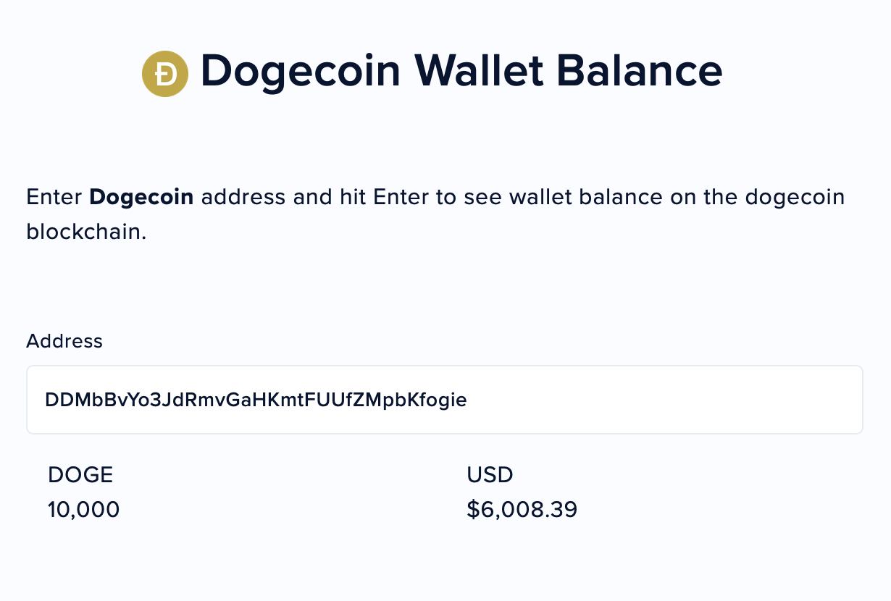The height and width of the screenshot is (601, 891).
Task: Click the word Dogecoin in the title
Action: [300, 71]
